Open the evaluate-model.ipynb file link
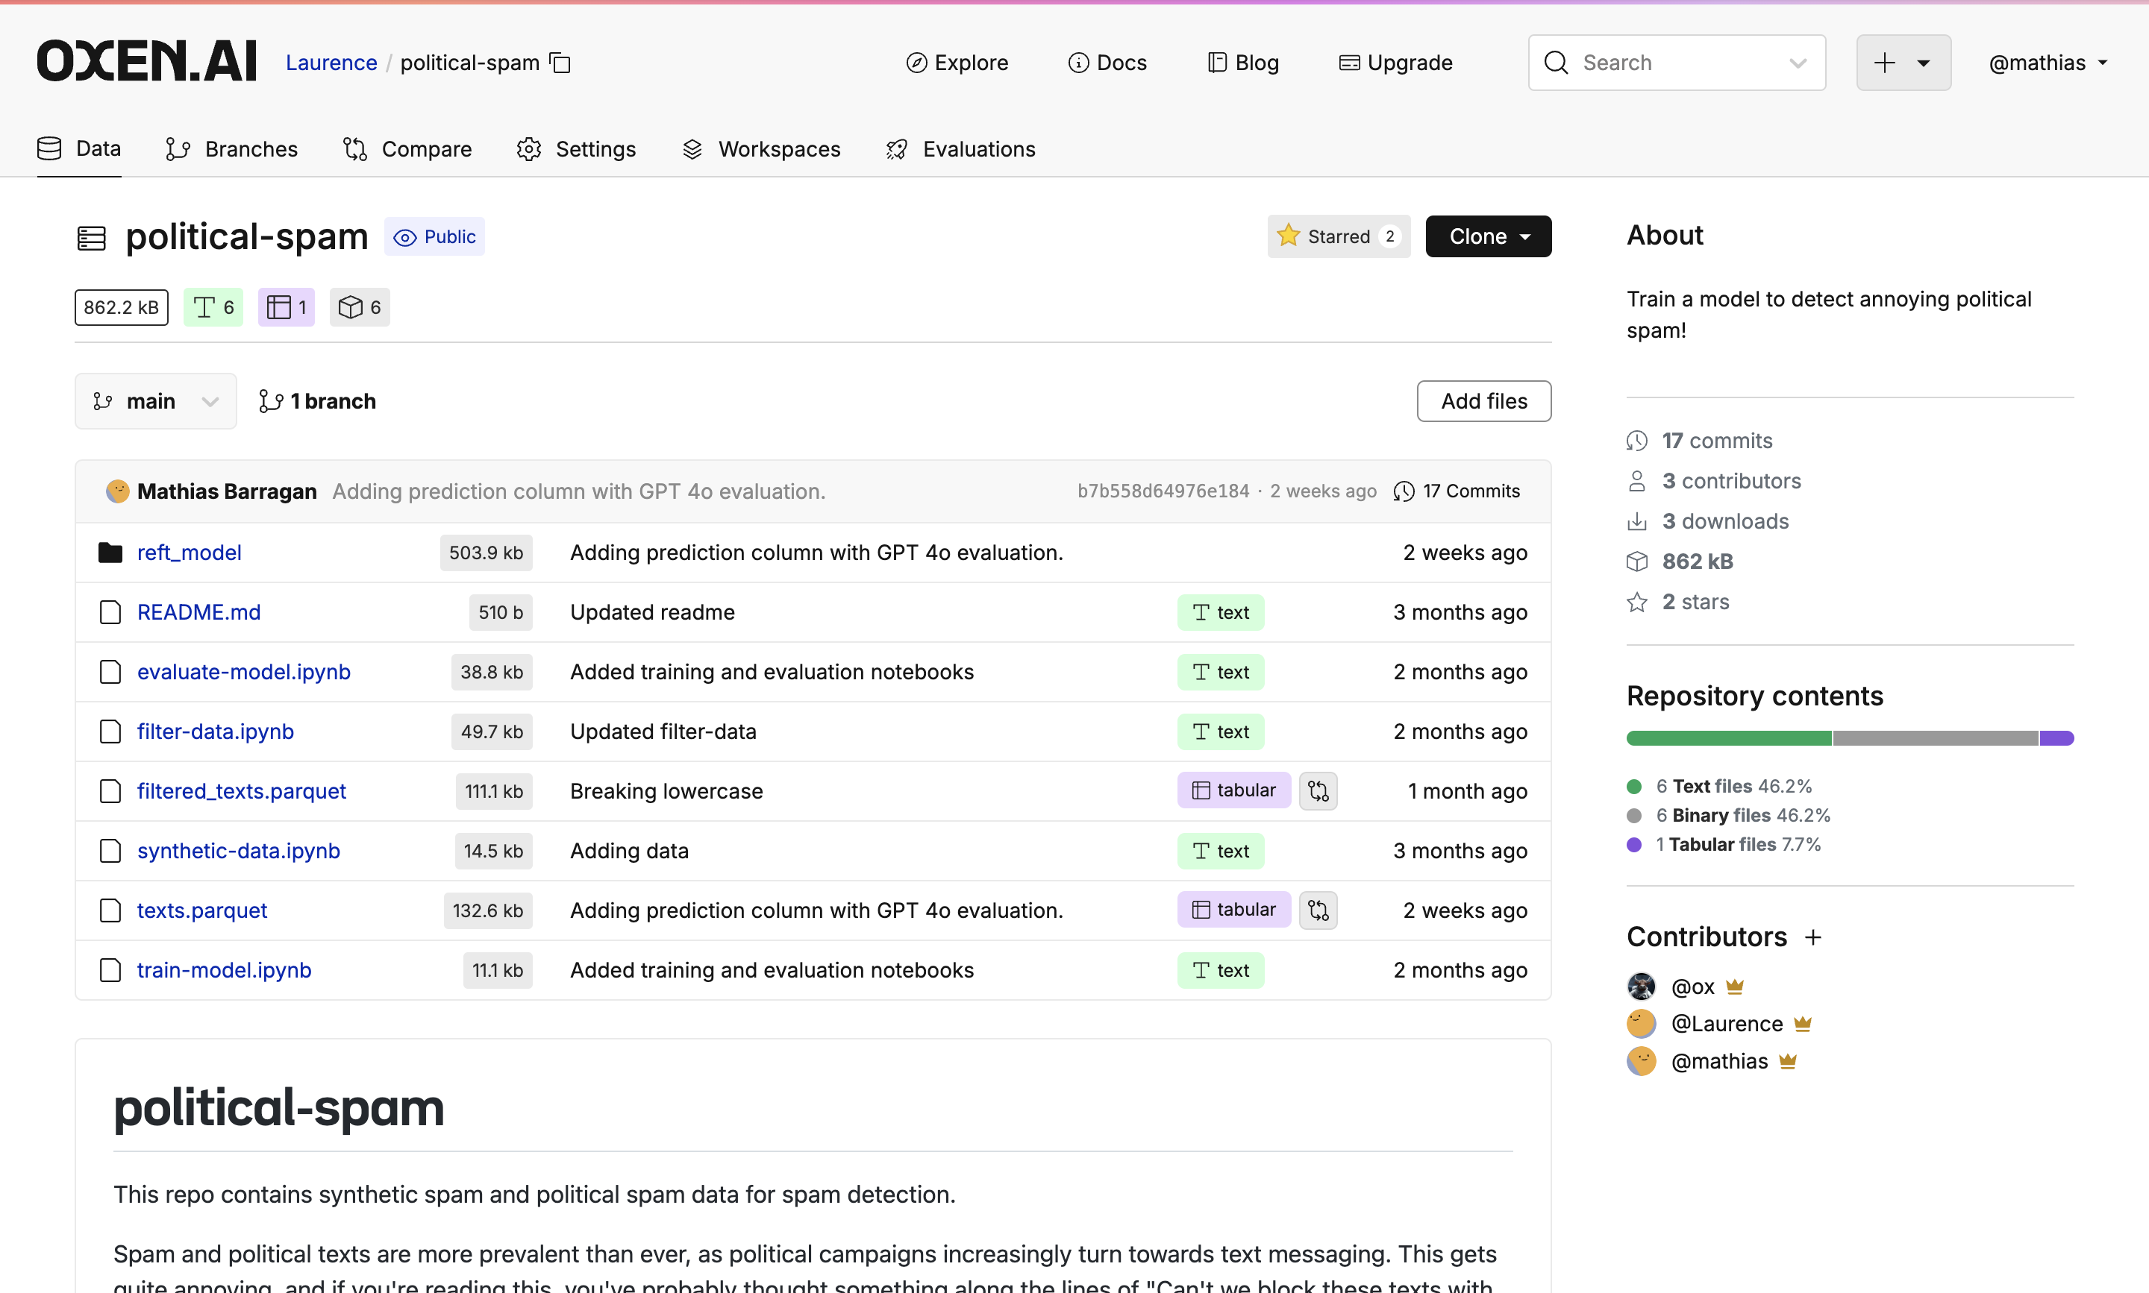 point(243,671)
